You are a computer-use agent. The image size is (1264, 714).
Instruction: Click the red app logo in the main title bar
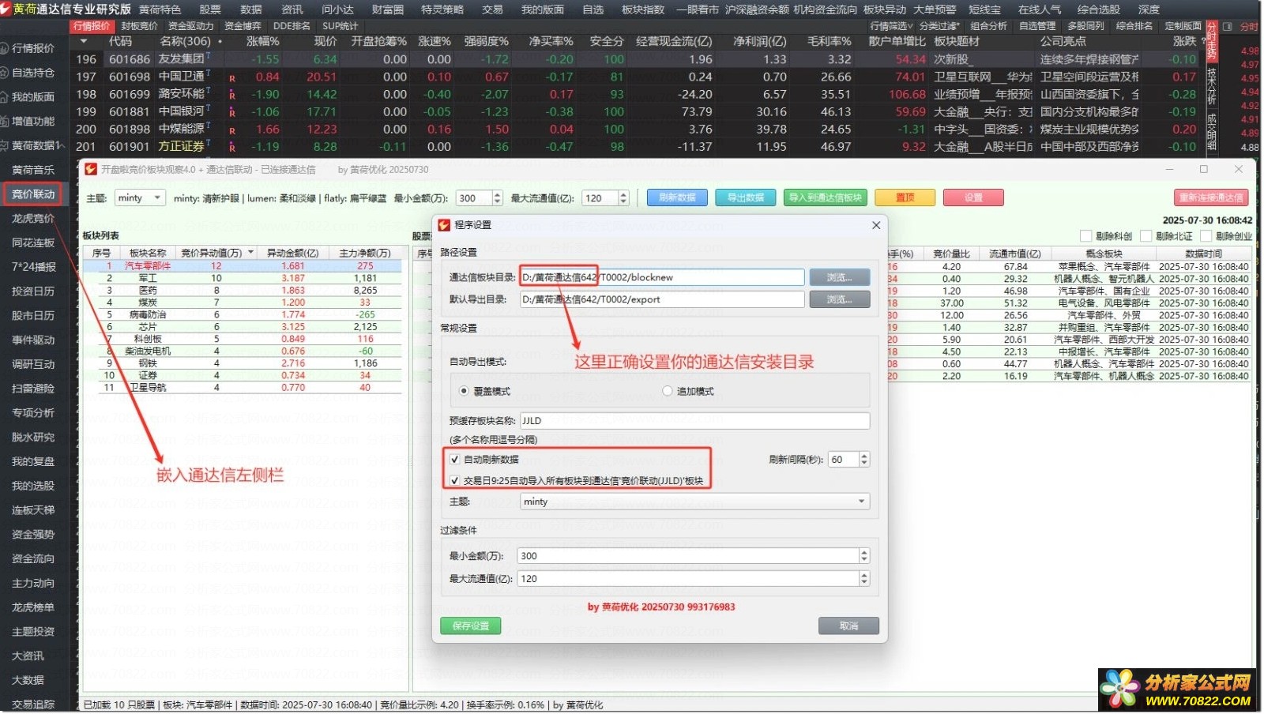(6, 9)
